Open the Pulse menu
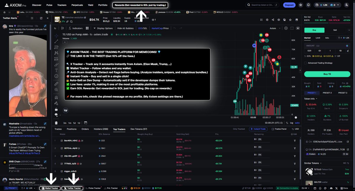Image resolution: width=355 pixels, height=191 pixels. point(49,5)
